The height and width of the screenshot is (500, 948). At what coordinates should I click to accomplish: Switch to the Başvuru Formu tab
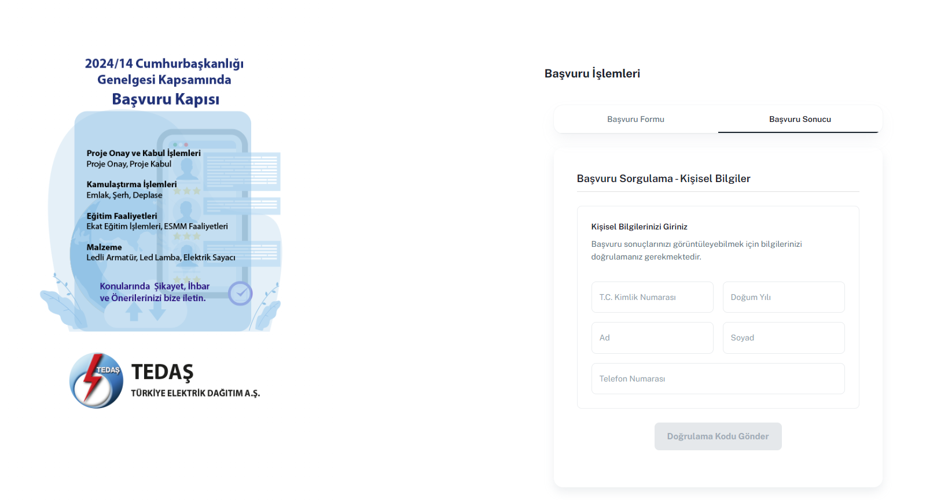coord(635,119)
